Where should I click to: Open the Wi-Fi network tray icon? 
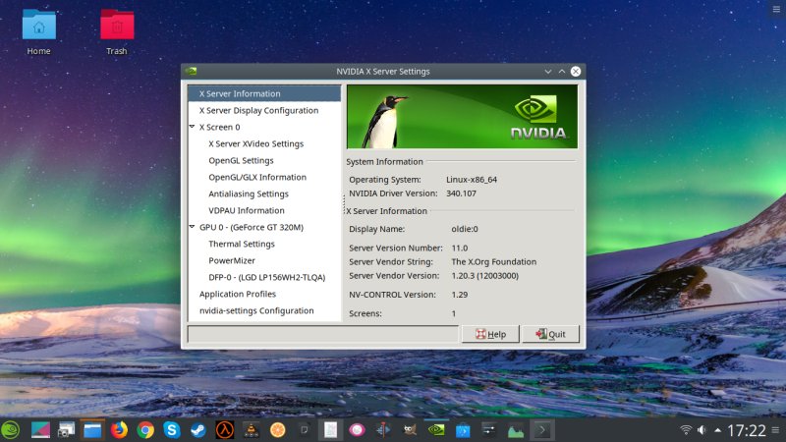point(685,430)
